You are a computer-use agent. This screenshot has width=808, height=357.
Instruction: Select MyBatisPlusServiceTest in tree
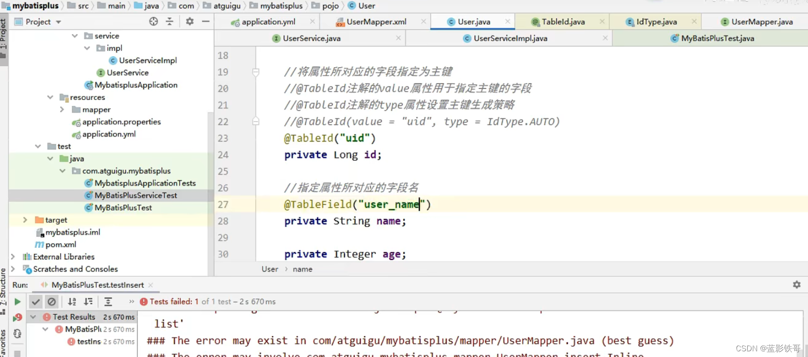tap(131, 195)
